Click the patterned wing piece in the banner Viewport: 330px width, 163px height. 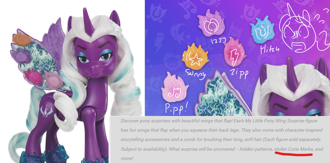tap(223, 95)
